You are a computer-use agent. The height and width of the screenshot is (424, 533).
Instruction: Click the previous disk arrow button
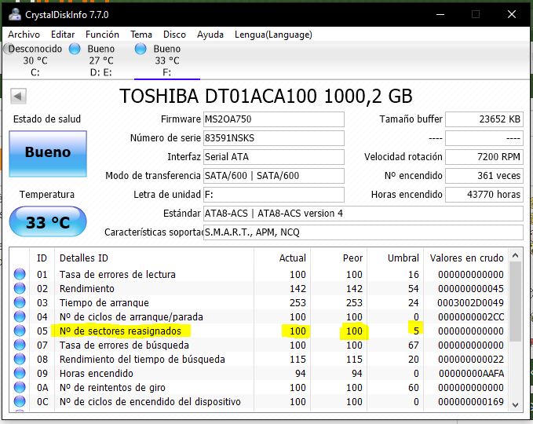point(19,97)
